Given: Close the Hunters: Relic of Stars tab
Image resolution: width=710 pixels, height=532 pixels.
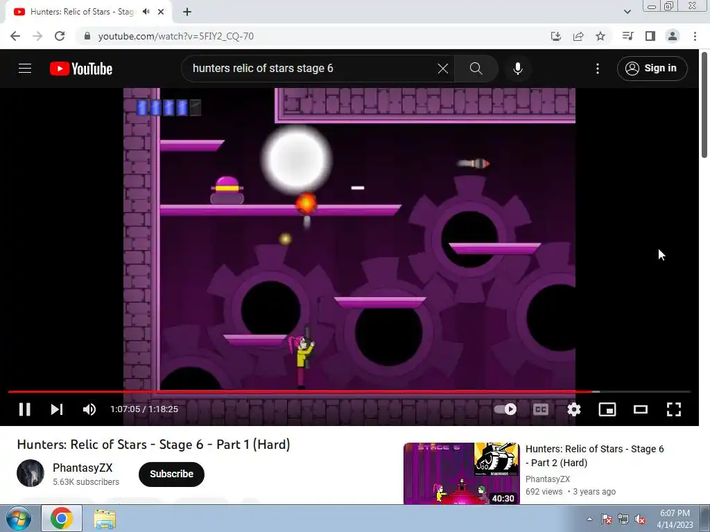Looking at the screenshot, I should click(x=161, y=12).
